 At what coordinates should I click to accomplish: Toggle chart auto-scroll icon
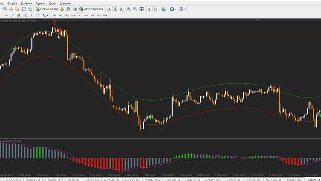tap(149, 9)
